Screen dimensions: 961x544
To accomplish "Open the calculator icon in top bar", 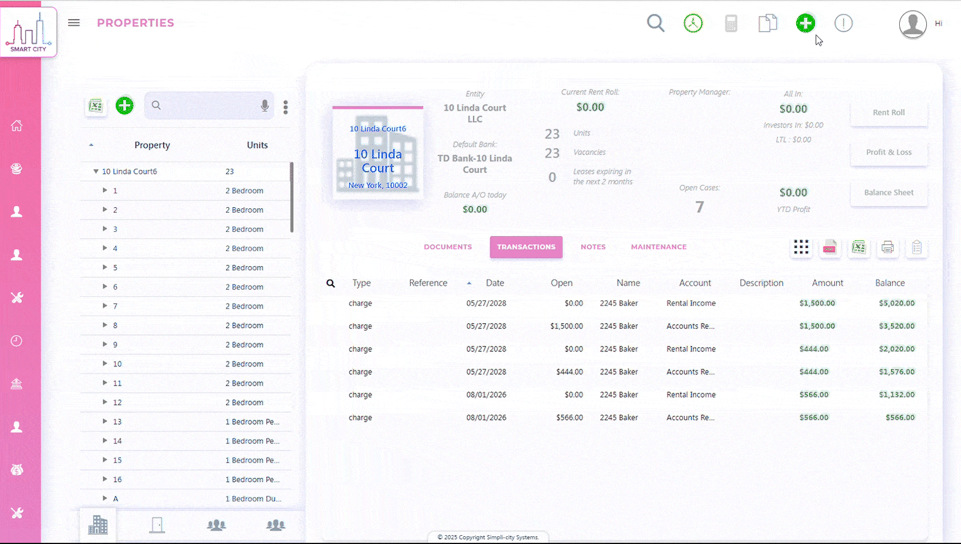I will point(731,24).
